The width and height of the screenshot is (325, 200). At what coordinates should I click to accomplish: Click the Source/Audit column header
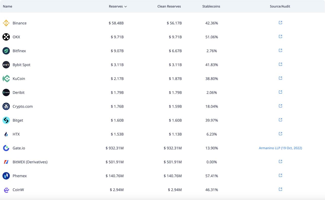click(x=280, y=6)
